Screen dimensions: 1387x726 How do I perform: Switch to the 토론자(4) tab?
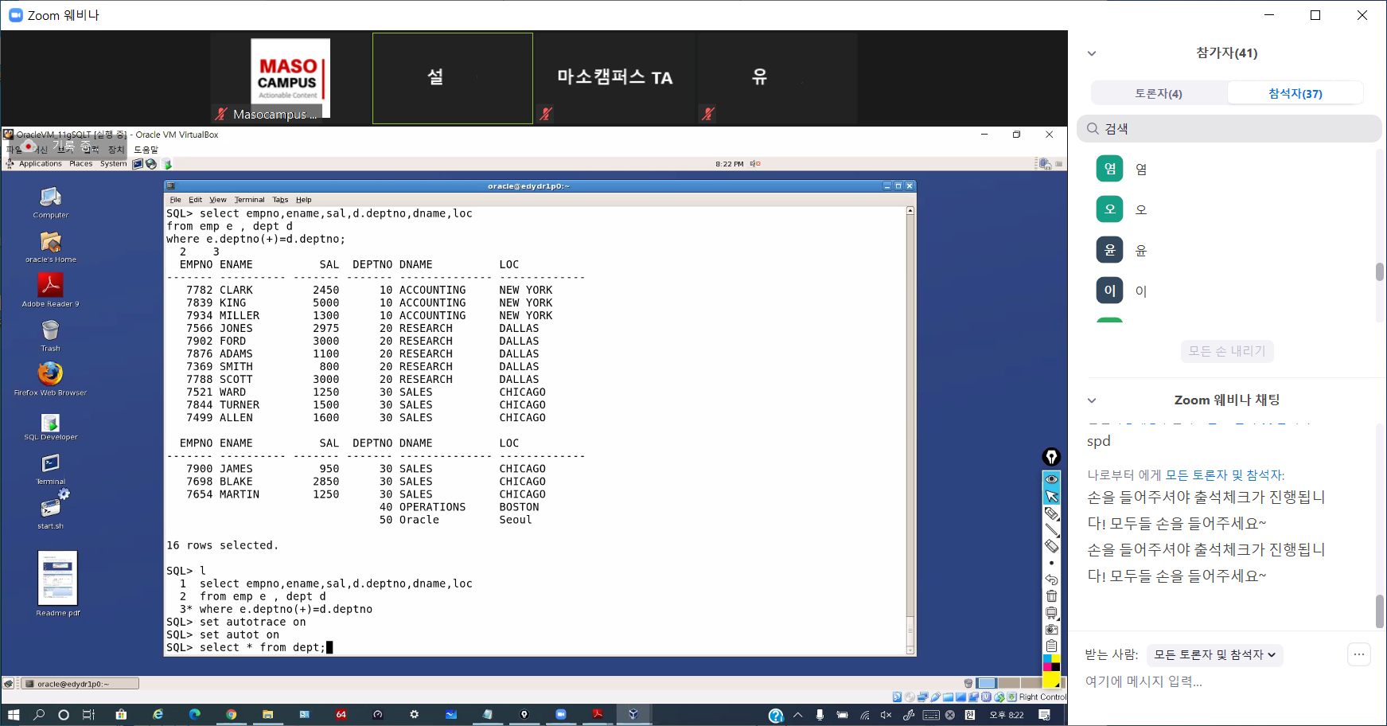[x=1159, y=93]
